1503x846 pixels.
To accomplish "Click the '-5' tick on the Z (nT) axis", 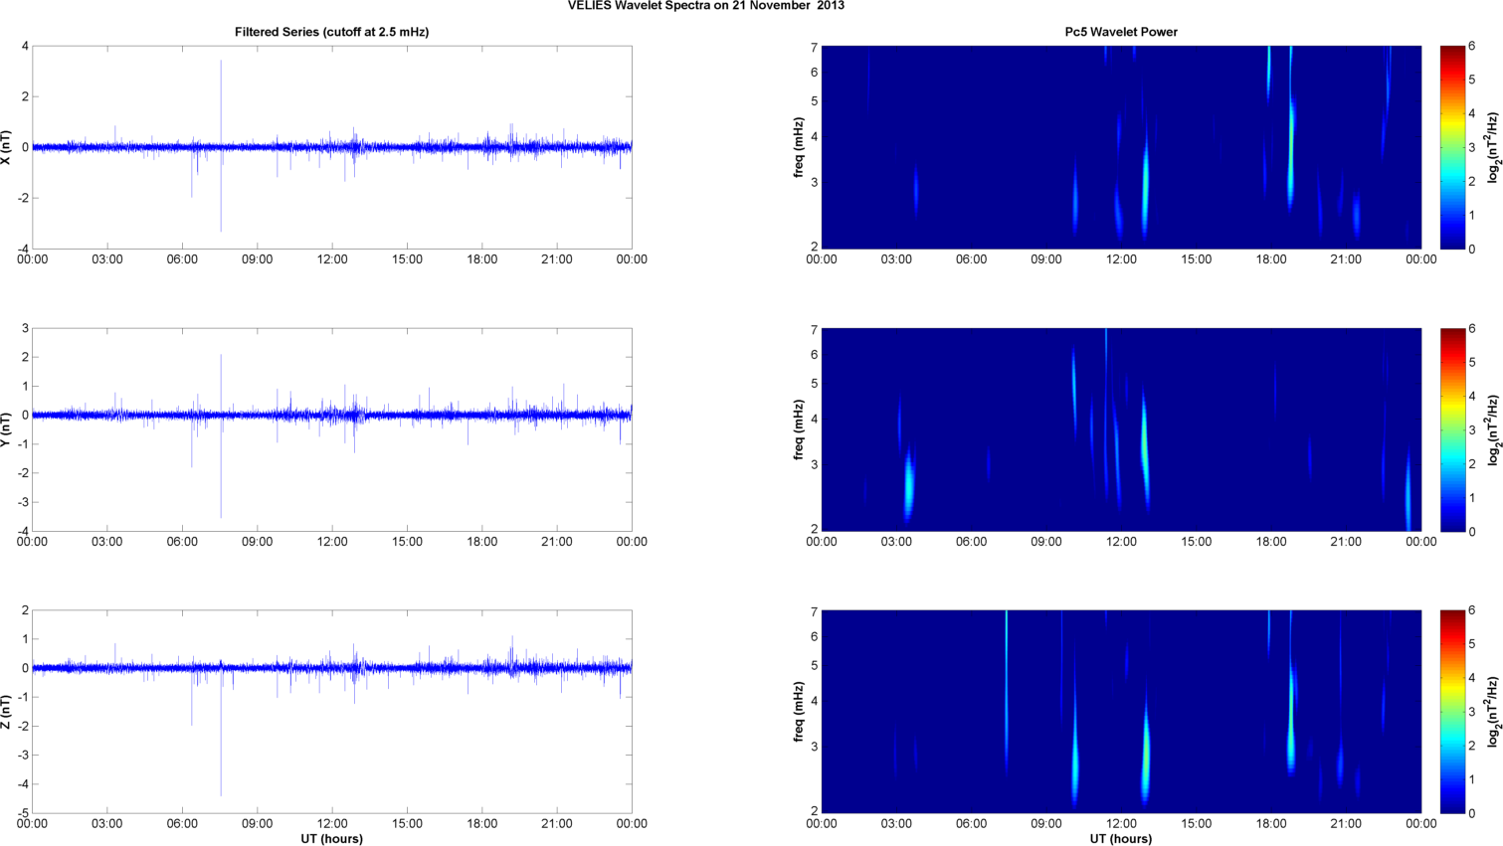I will pyautogui.click(x=22, y=813).
